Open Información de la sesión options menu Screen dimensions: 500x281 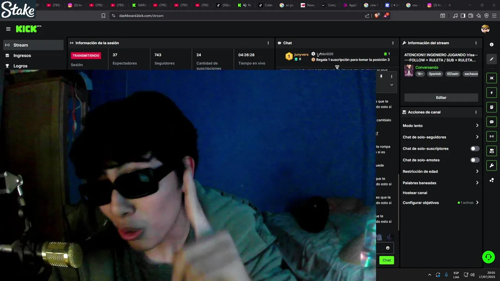pyautogui.click(x=268, y=43)
